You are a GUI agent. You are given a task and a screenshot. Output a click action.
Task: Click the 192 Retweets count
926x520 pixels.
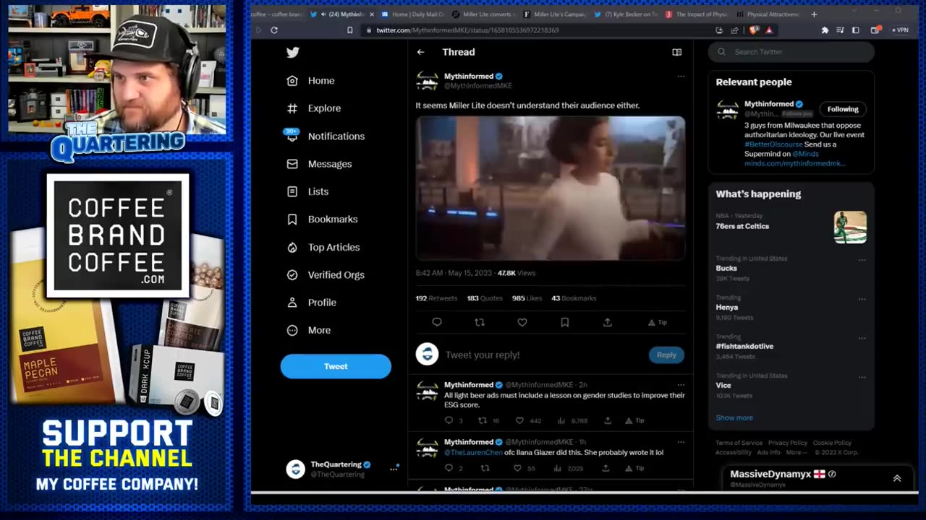click(436, 298)
